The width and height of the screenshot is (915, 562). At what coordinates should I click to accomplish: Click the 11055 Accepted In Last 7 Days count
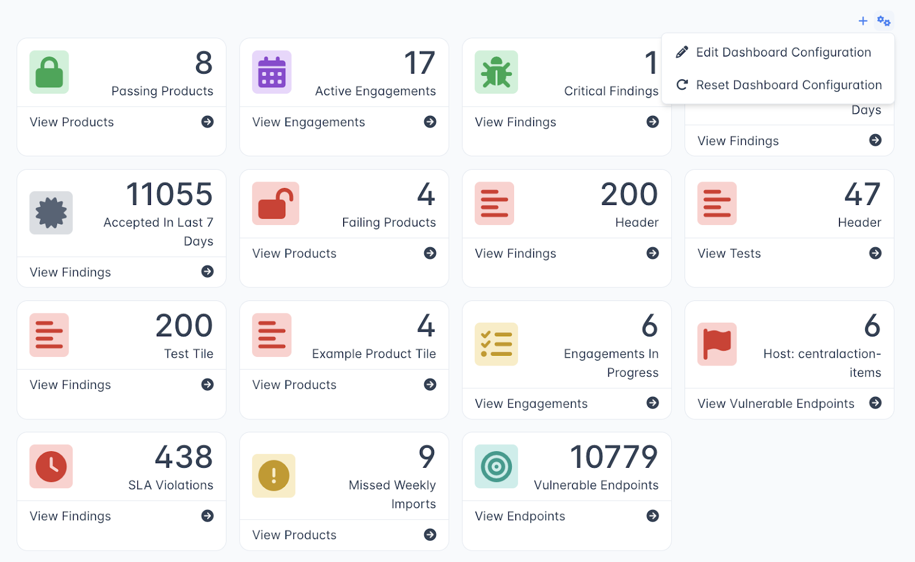pyautogui.click(x=169, y=195)
